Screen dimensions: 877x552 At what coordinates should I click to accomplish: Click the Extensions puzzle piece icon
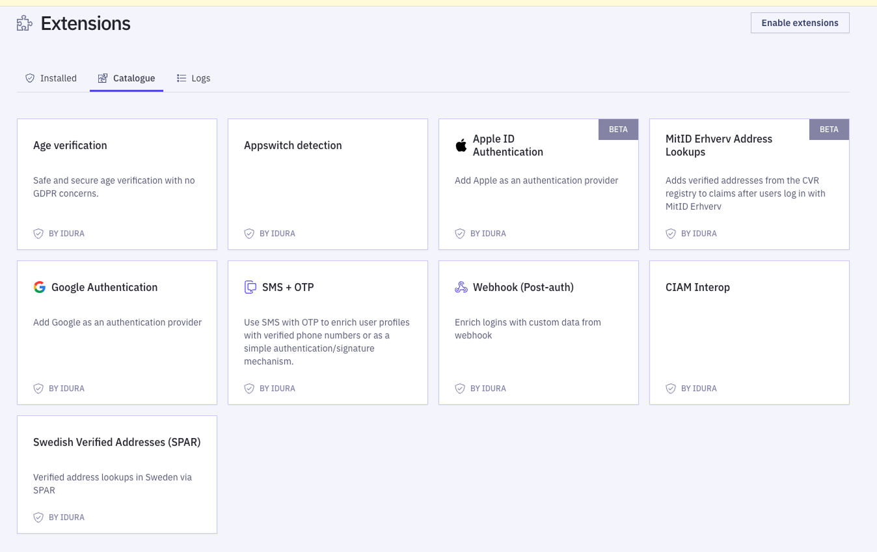point(23,22)
